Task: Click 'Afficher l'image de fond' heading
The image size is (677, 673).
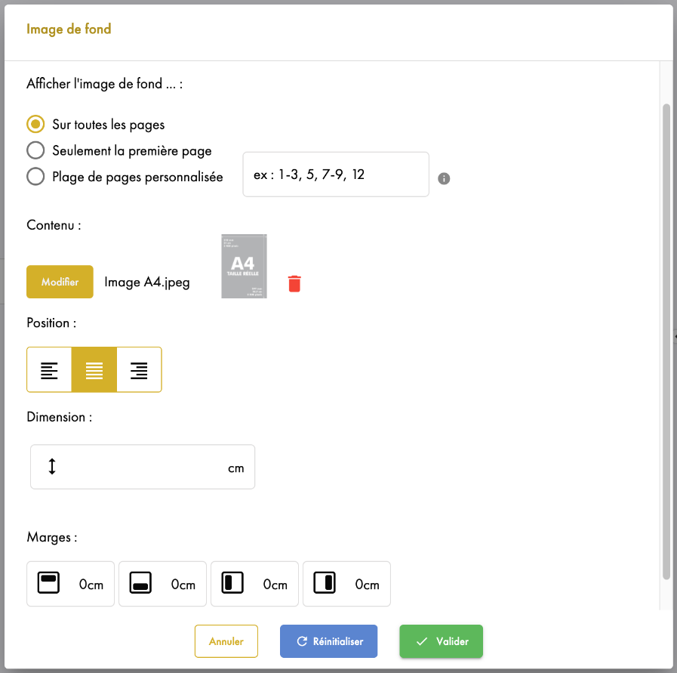Action: 104,84
